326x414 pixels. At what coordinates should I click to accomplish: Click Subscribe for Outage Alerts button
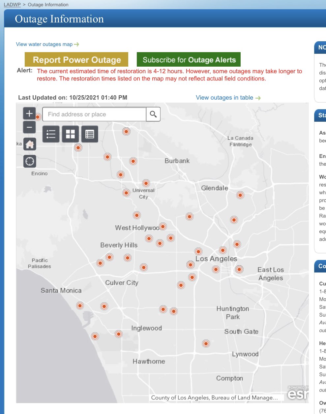(x=189, y=60)
